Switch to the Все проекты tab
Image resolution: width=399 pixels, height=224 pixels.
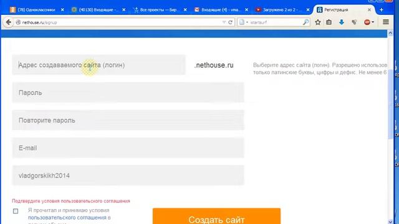(x=160, y=10)
